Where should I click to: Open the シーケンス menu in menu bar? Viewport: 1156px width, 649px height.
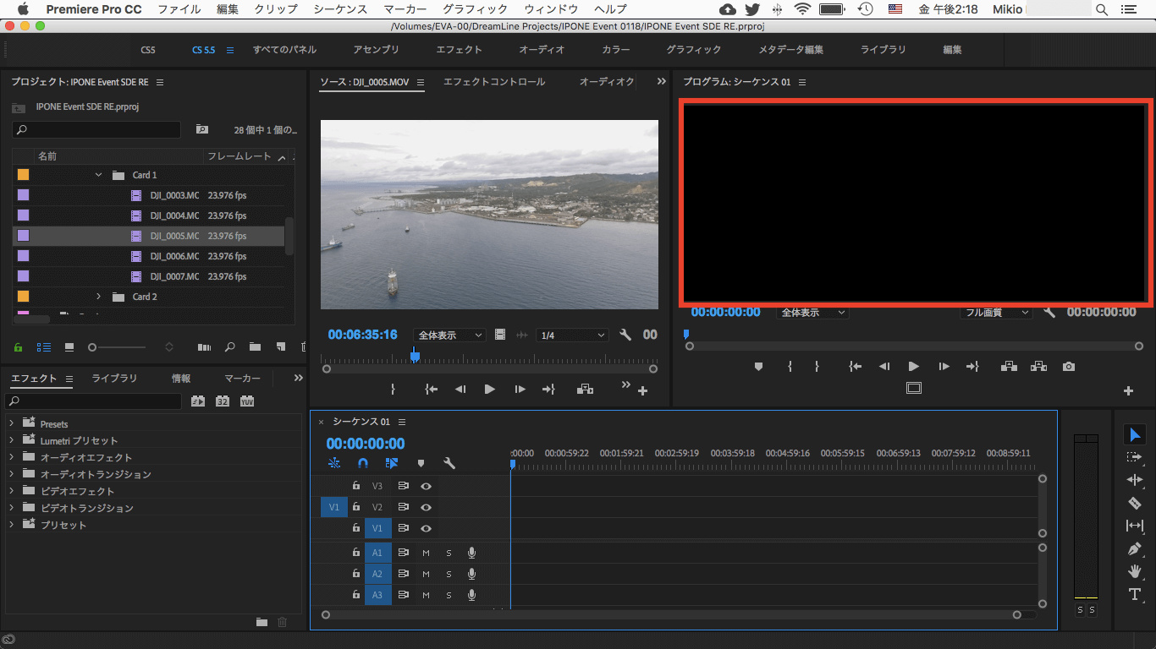340,9
